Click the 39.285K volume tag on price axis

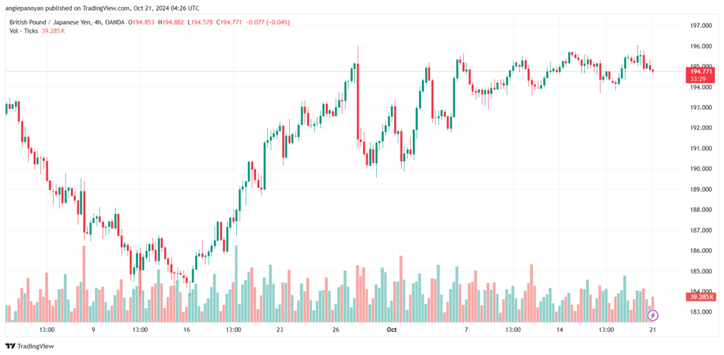coord(701,297)
